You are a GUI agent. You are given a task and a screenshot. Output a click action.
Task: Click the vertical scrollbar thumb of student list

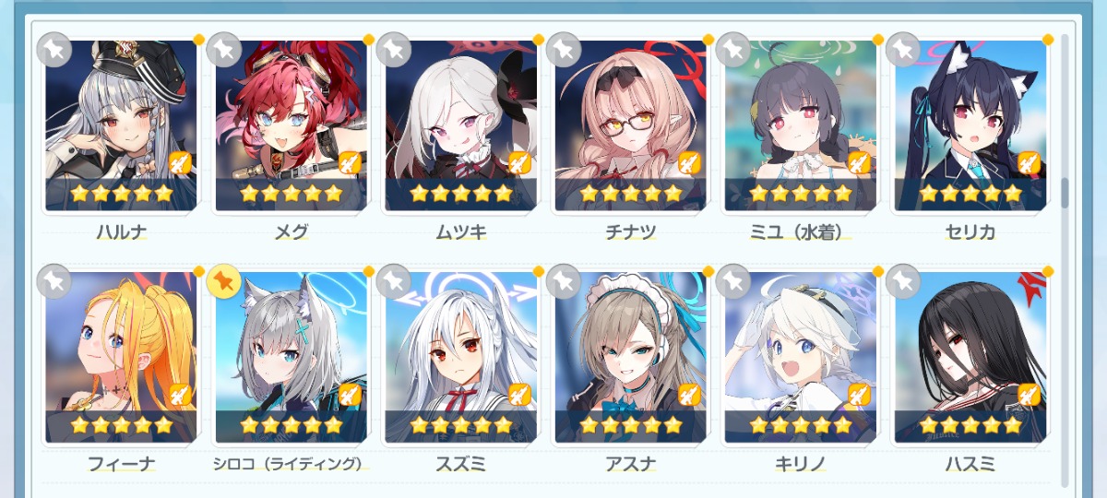[1065, 192]
